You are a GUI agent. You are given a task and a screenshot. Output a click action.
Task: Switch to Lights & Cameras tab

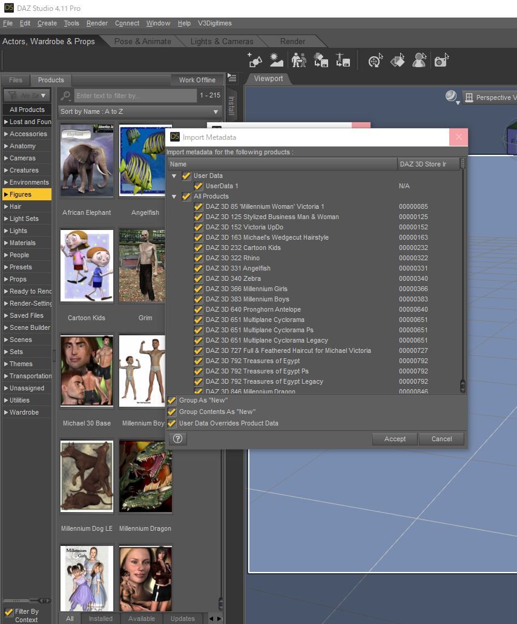pos(222,41)
